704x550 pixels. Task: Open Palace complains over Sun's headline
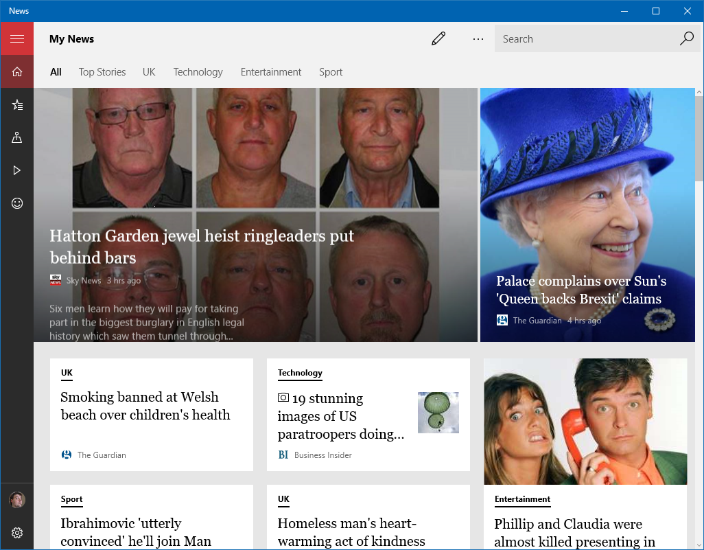pyautogui.click(x=581, y=289)
